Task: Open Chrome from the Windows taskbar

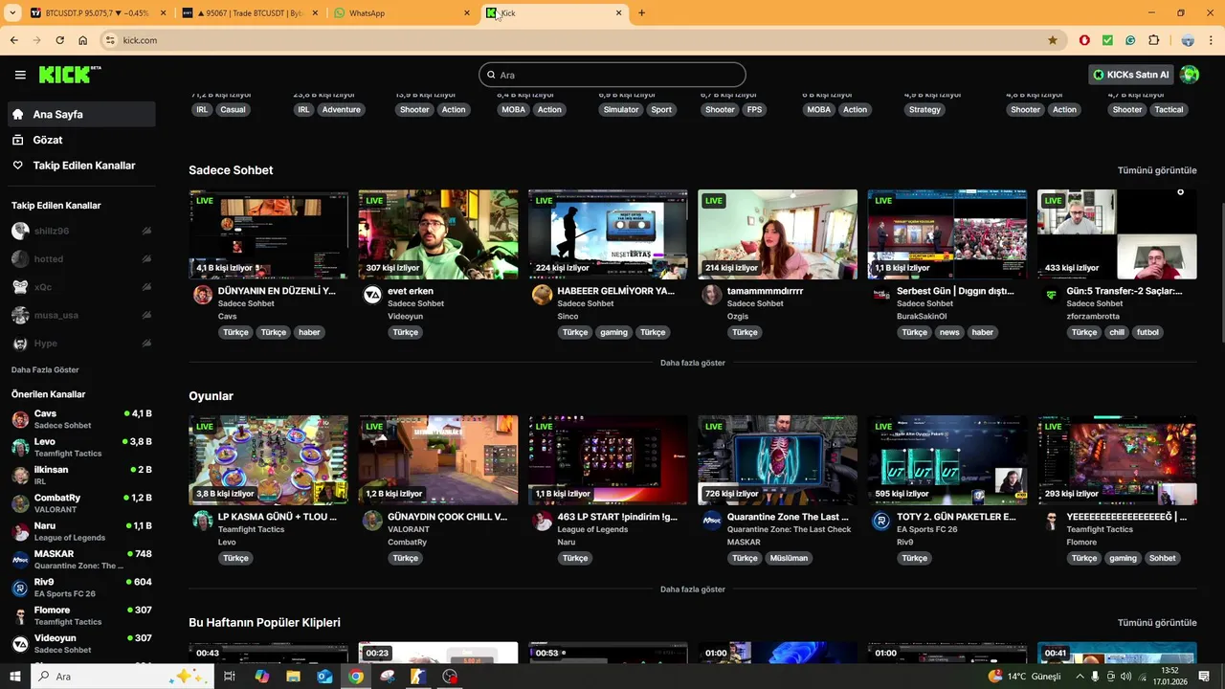Action: (x=356, y=677)
